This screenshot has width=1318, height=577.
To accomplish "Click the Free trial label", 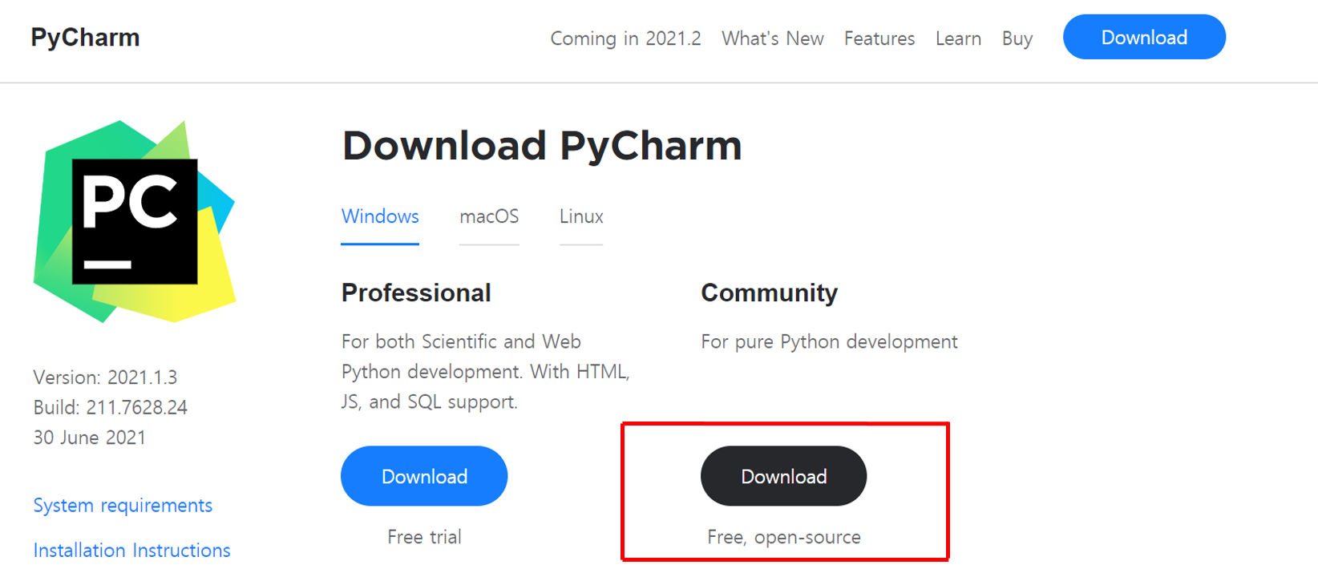I will tap(424, 537).
